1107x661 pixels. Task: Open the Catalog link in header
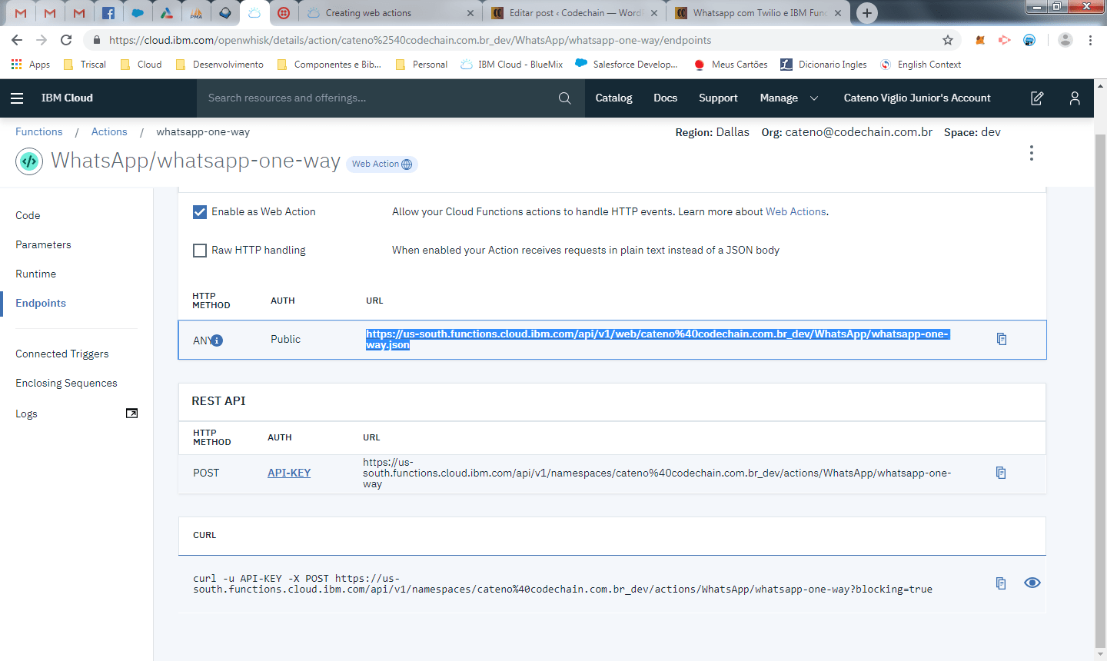coord(613,98)
